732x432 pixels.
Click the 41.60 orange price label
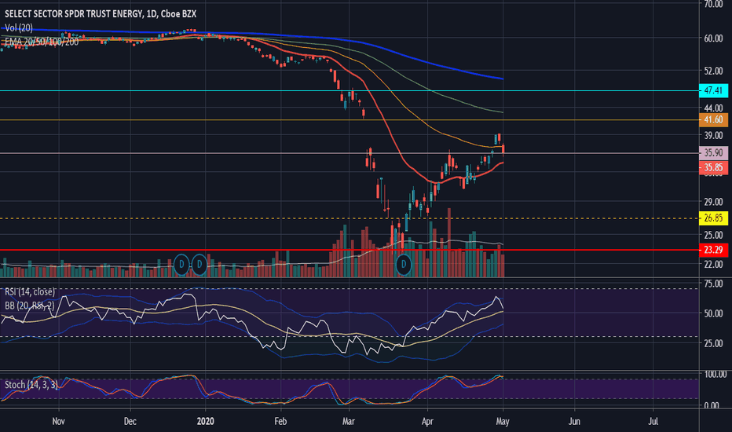(713, 120)
